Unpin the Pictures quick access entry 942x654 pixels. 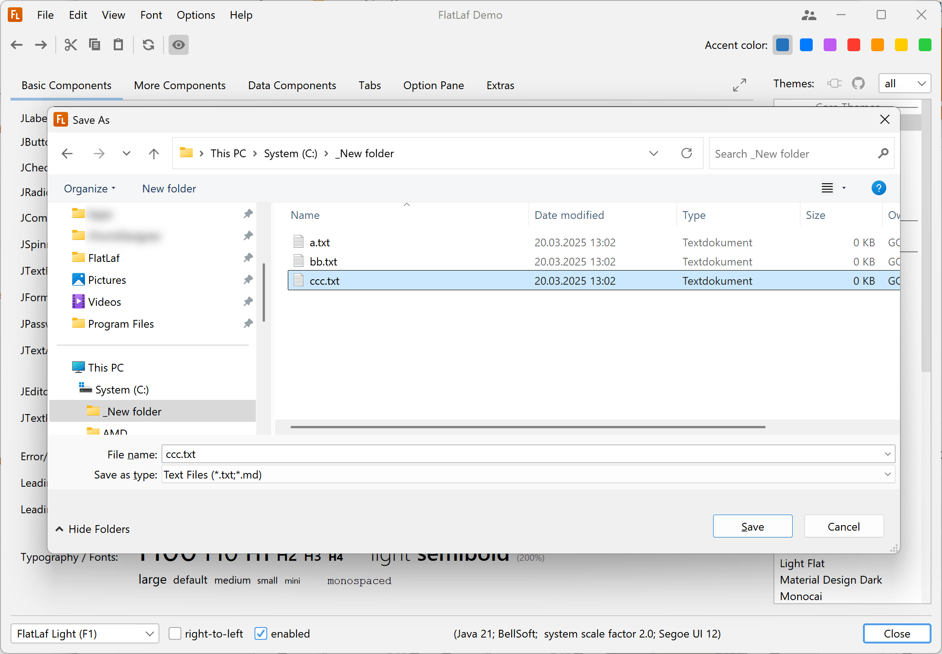click(x=248, y=279)
